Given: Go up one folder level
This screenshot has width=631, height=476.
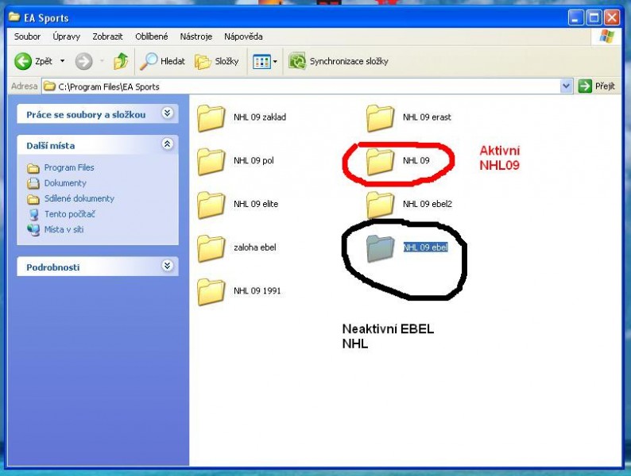Looking at the screenshot, I should click(121, 61).
